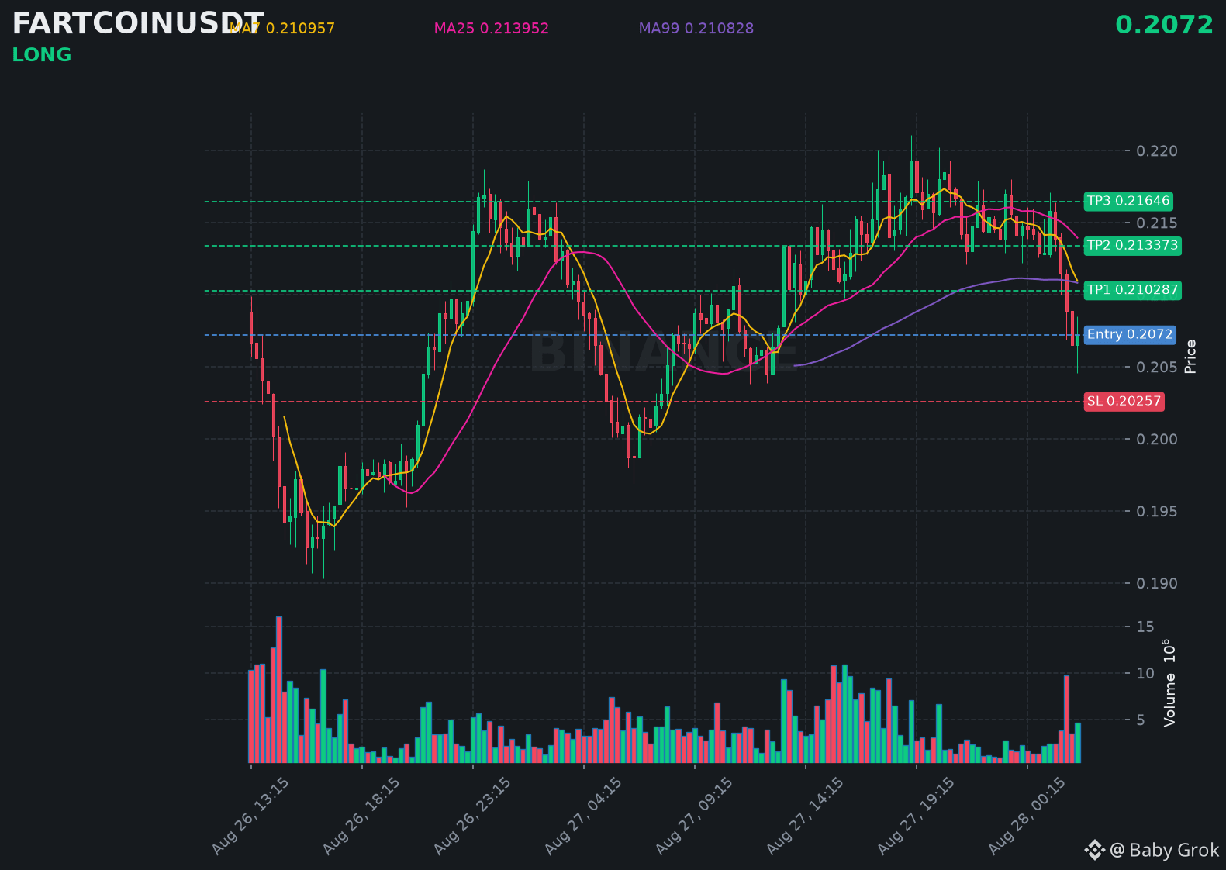Click the volume axis label 10
The height and width of the screenshot is (870, 1226).
coord(1145,673)
